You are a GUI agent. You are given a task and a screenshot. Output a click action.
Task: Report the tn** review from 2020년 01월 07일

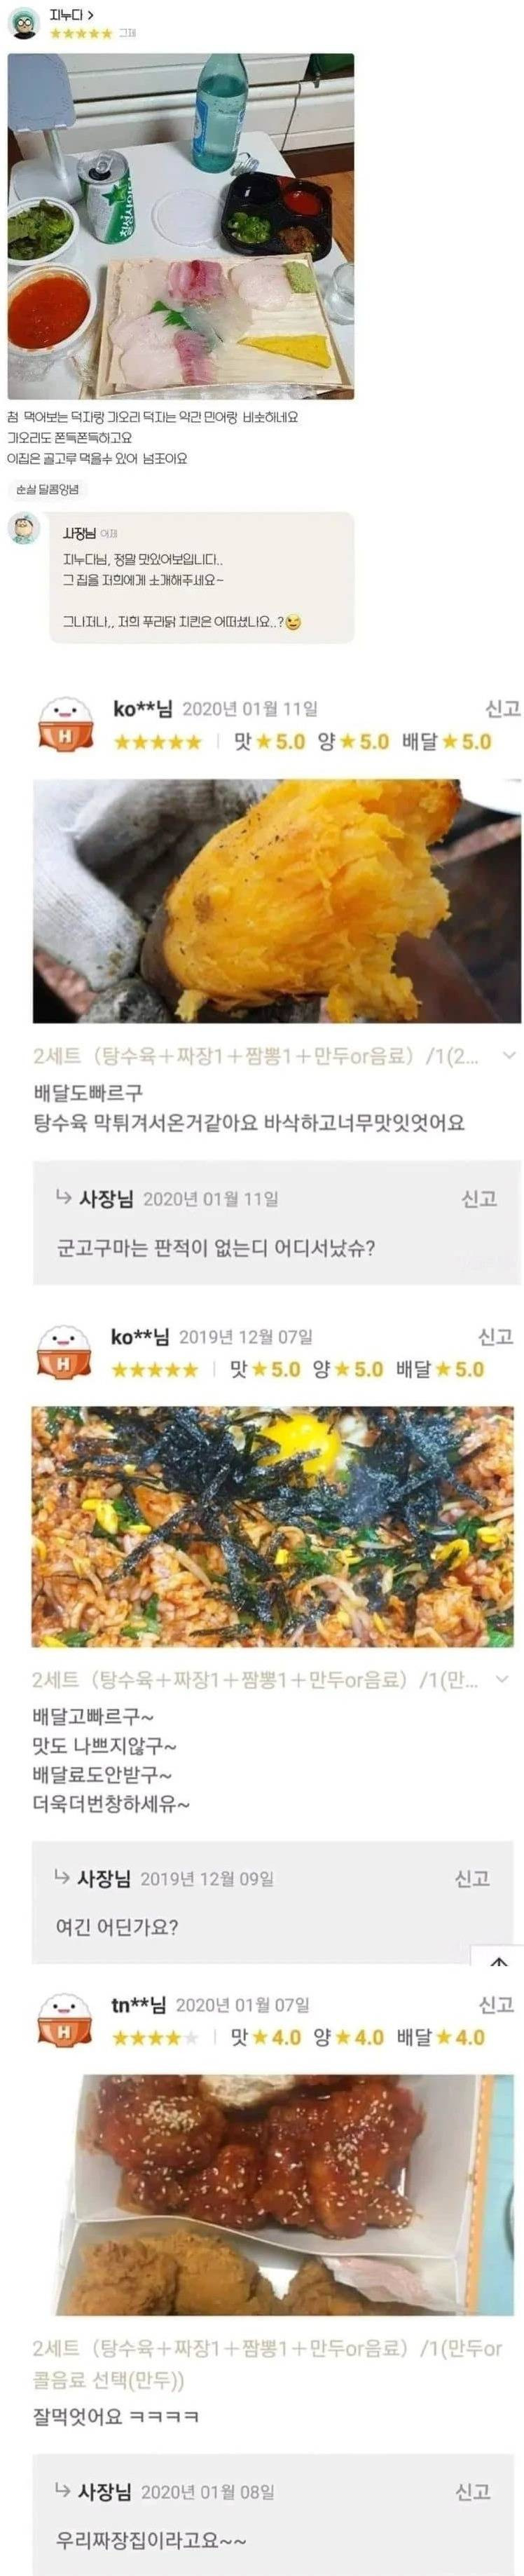pos(496,2004)
